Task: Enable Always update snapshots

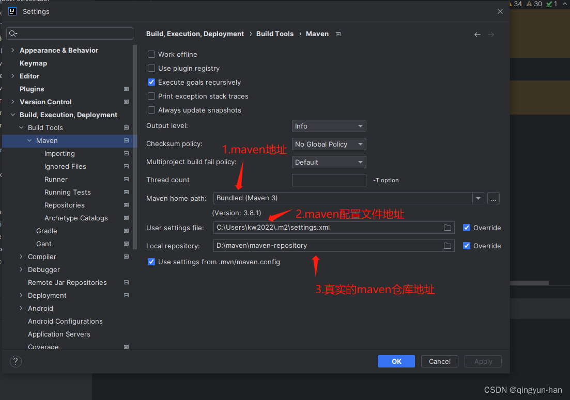Action: [x=151, y=110]
